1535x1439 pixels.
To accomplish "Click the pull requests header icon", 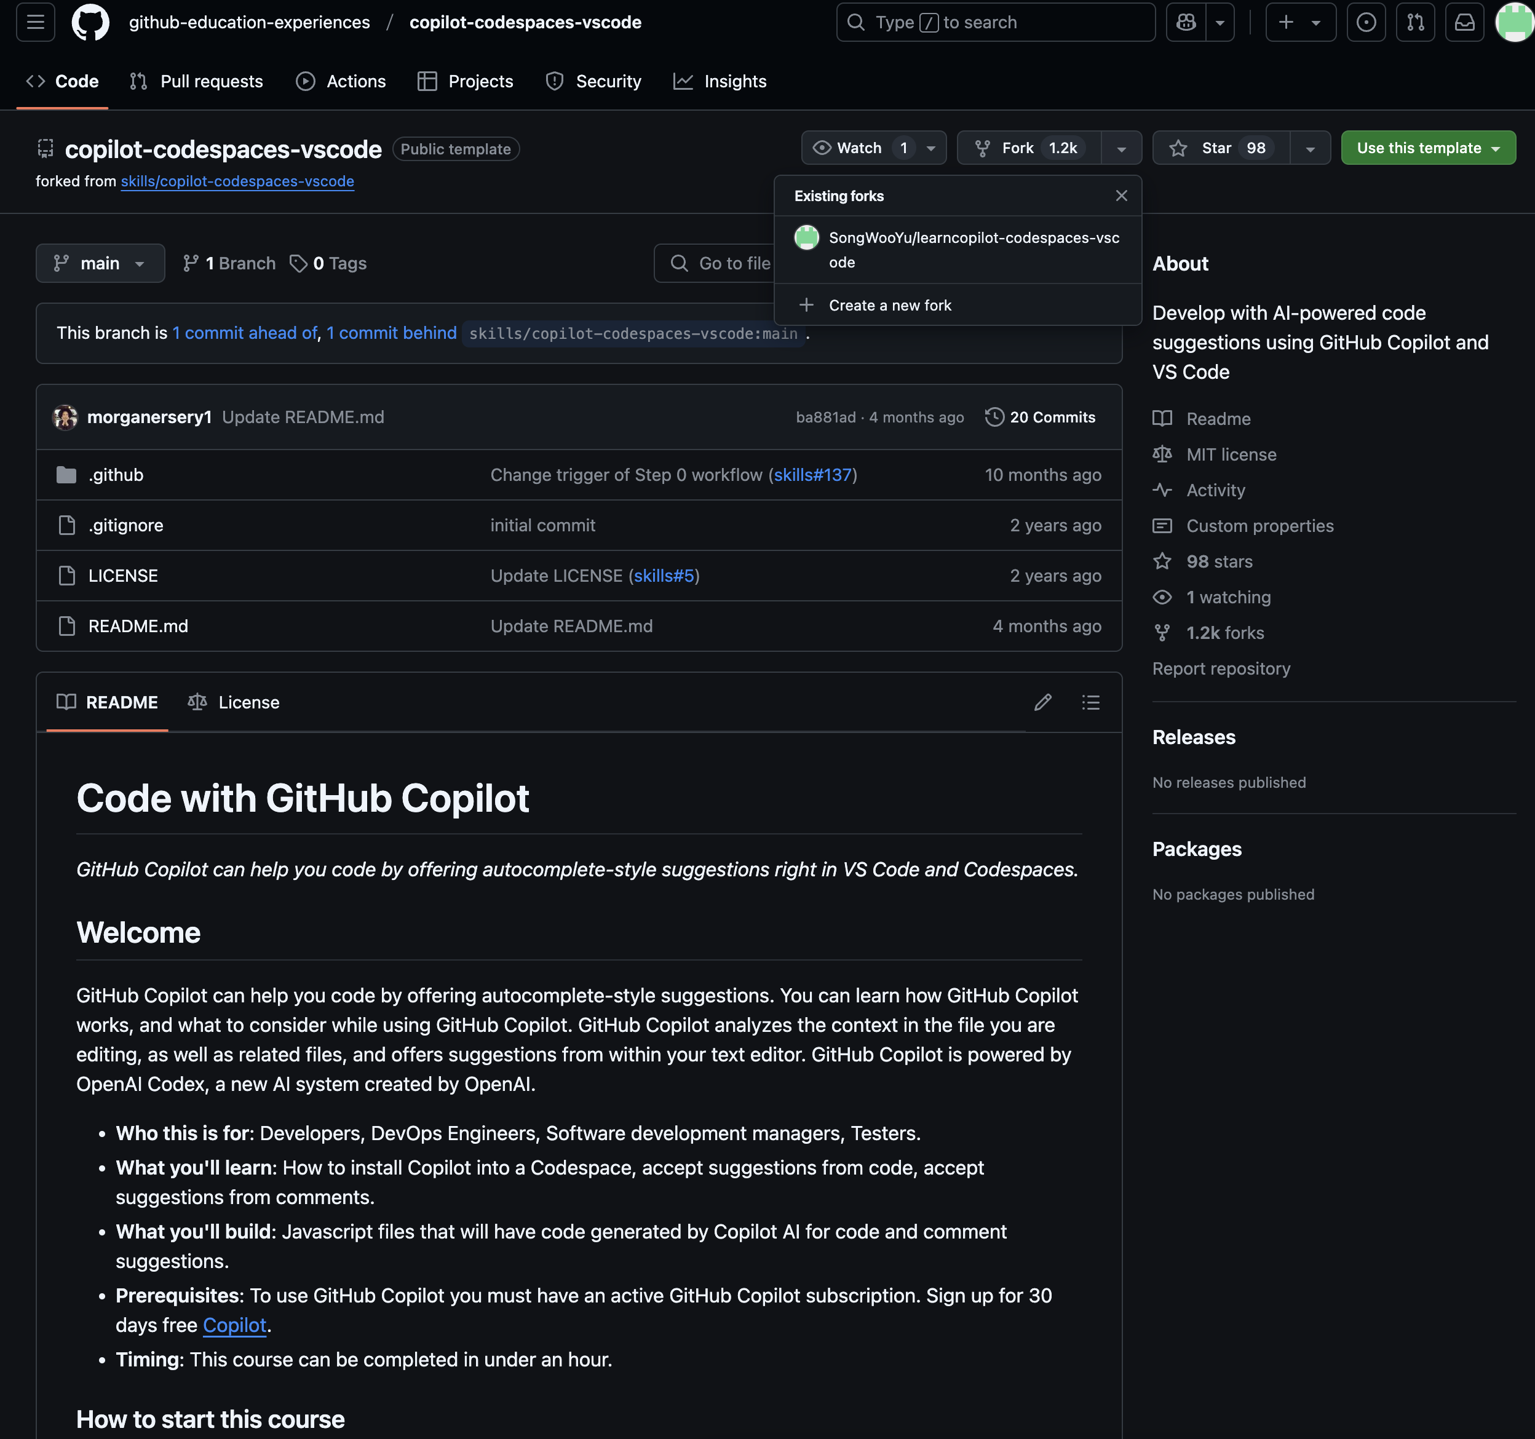I will [x=1415, y=22].
